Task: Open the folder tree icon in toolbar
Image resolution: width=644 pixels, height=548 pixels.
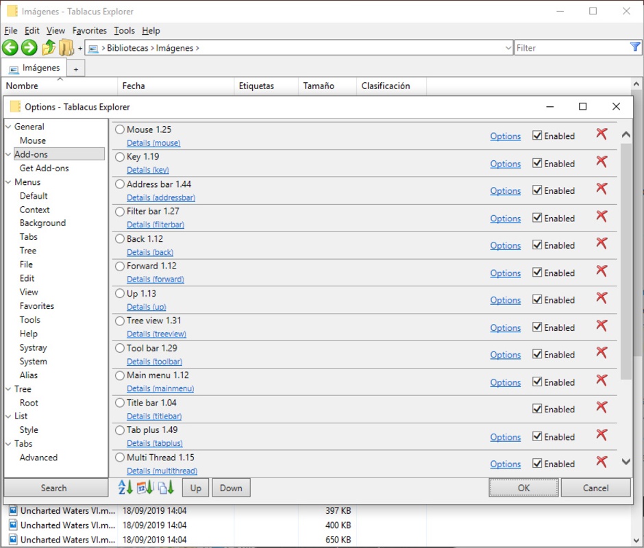Action: [x=66, y=48]
